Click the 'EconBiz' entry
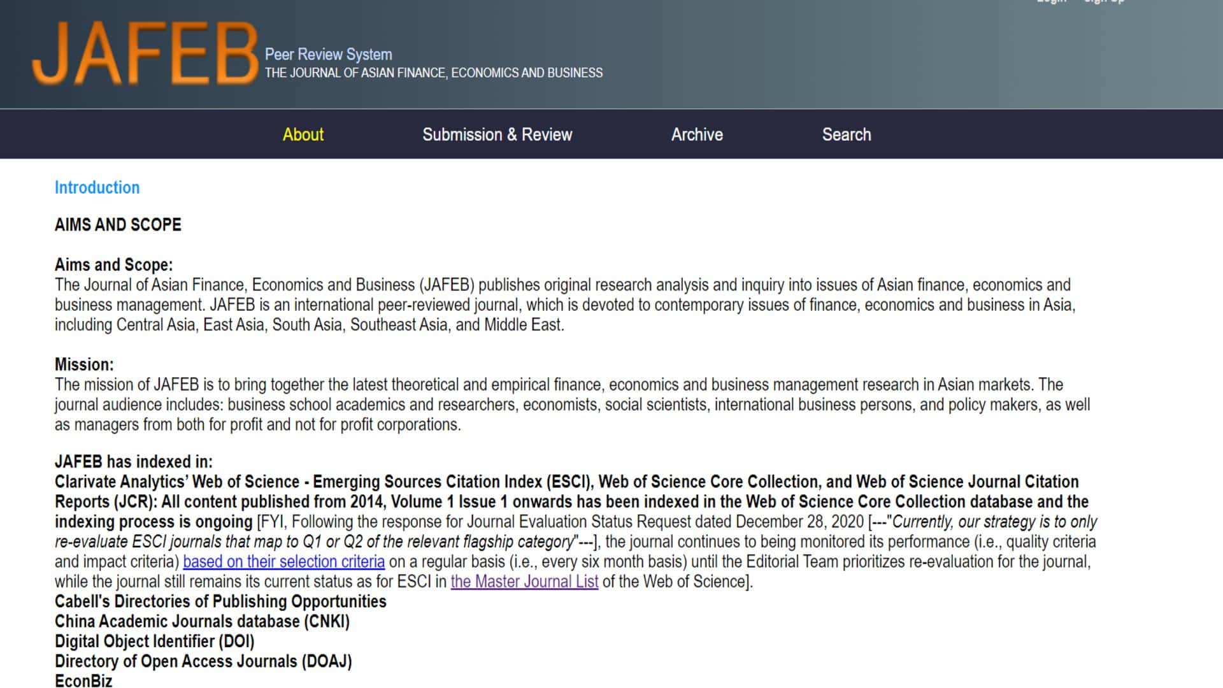The width and height of the screenshot is (1223, 688). pos(83,680)
